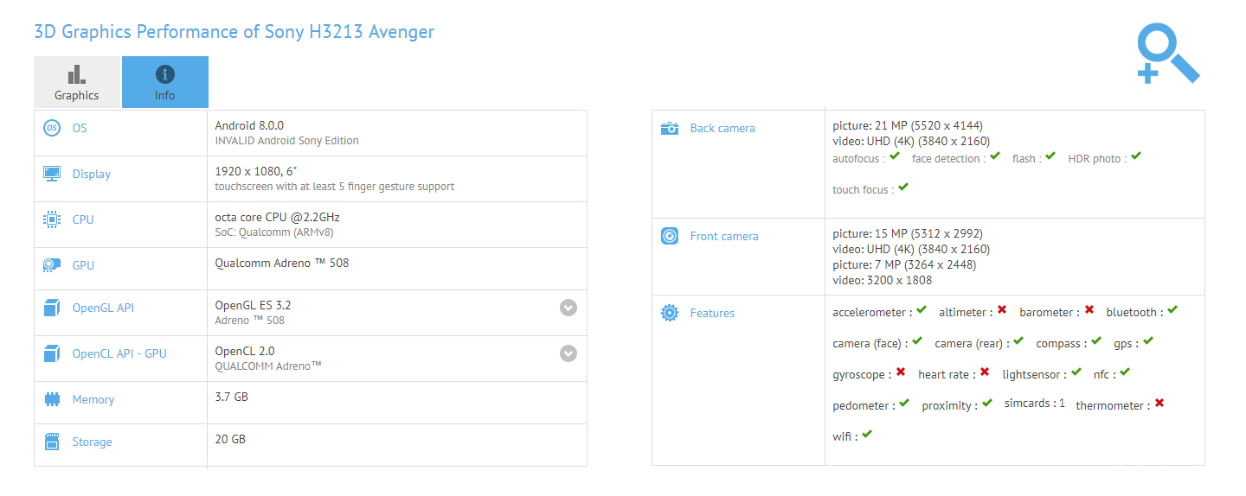Click the OpenCL API cube icon
The height and width of the screenshot is (496, 1246).
point(52,353)
